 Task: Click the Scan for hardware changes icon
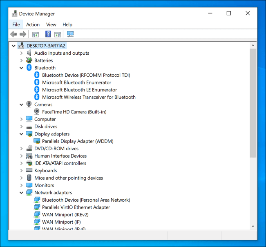click(x=70, y=34)
